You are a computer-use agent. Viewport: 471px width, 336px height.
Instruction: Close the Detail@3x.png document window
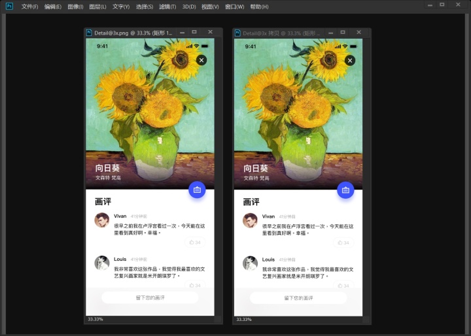pos(210,32)
